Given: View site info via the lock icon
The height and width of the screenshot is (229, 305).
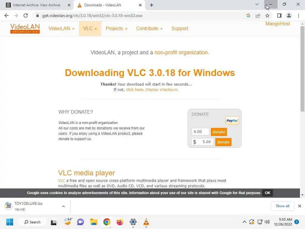Looking at the screenshot, I should 37,16.
